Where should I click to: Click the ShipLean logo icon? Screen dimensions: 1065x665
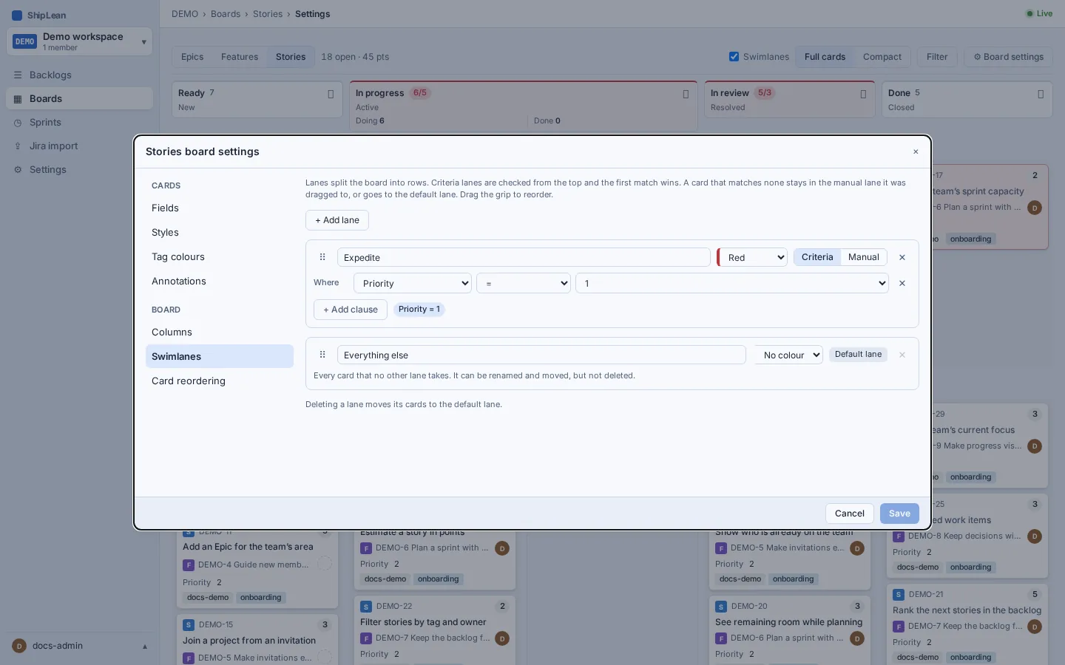tap(17, 15)
